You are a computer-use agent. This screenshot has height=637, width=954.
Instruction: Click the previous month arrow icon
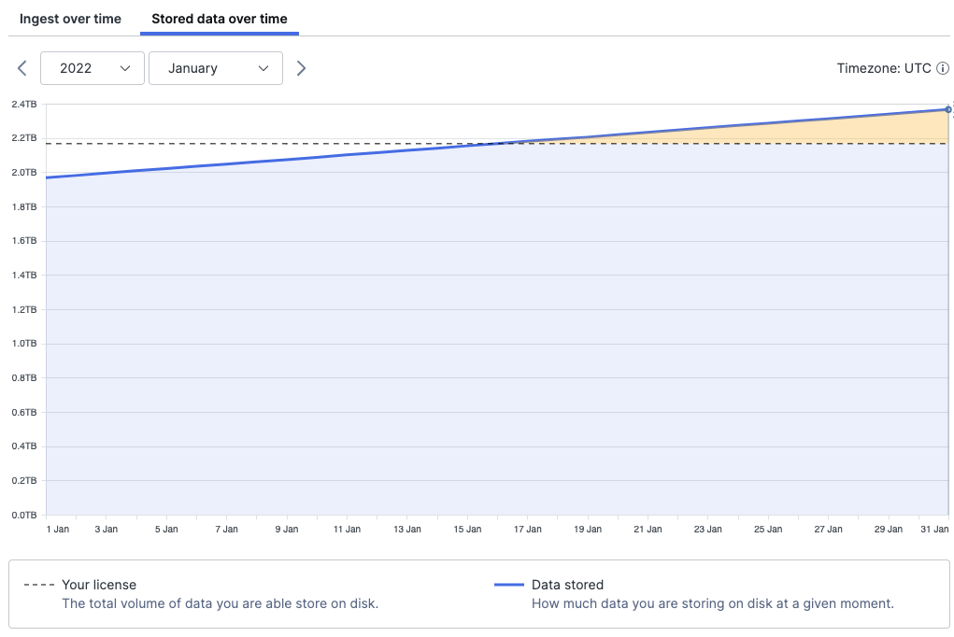click(21, 67)
